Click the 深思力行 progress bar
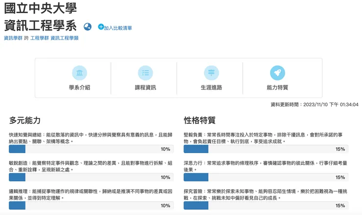Screen dimensions: 362x215 click(x=266, y=177)
